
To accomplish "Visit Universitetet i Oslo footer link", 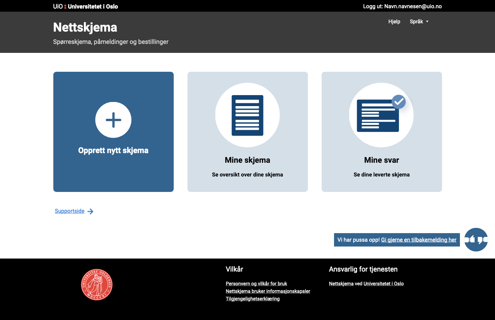I will (384, 284).
